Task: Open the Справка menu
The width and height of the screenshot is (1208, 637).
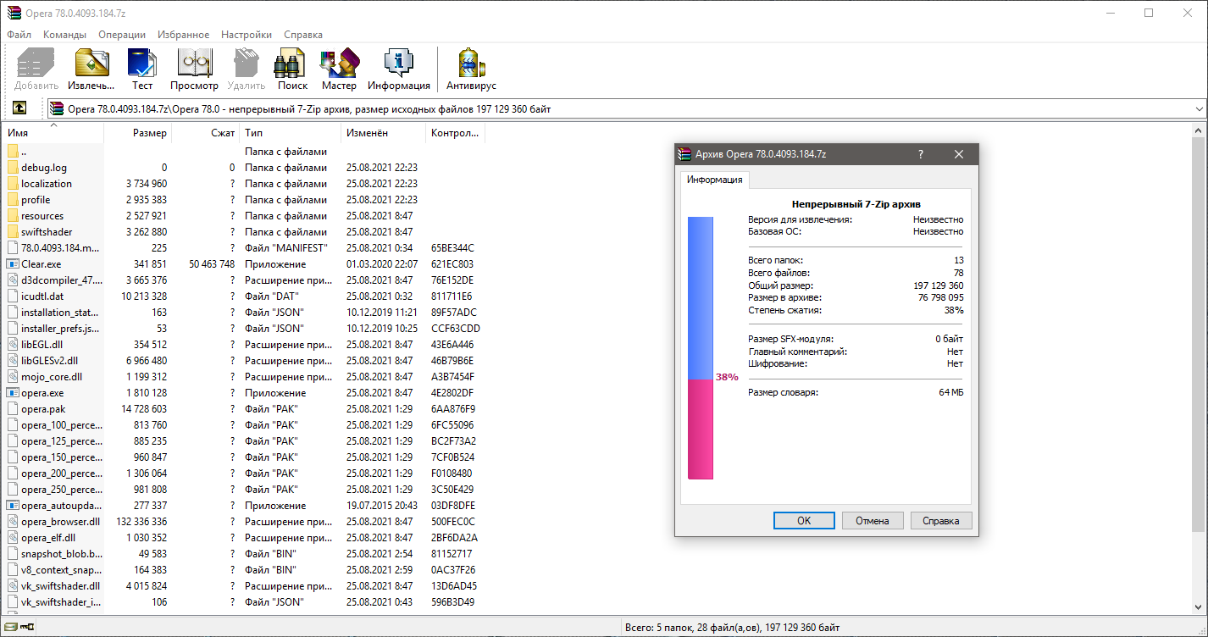Action: click(303, 35)
